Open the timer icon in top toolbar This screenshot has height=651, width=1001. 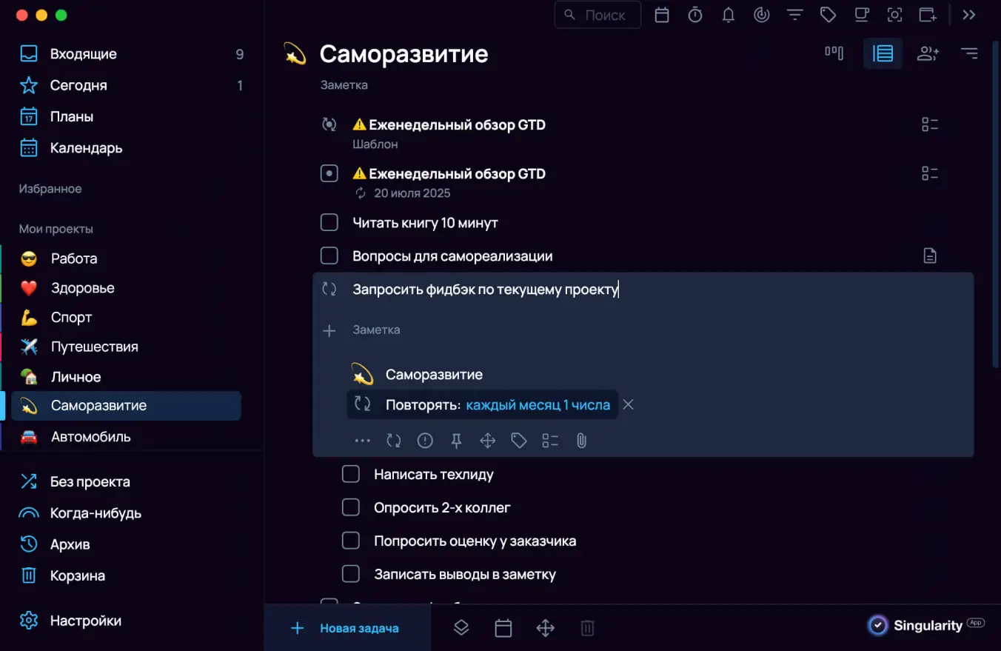tap(695, 15)
